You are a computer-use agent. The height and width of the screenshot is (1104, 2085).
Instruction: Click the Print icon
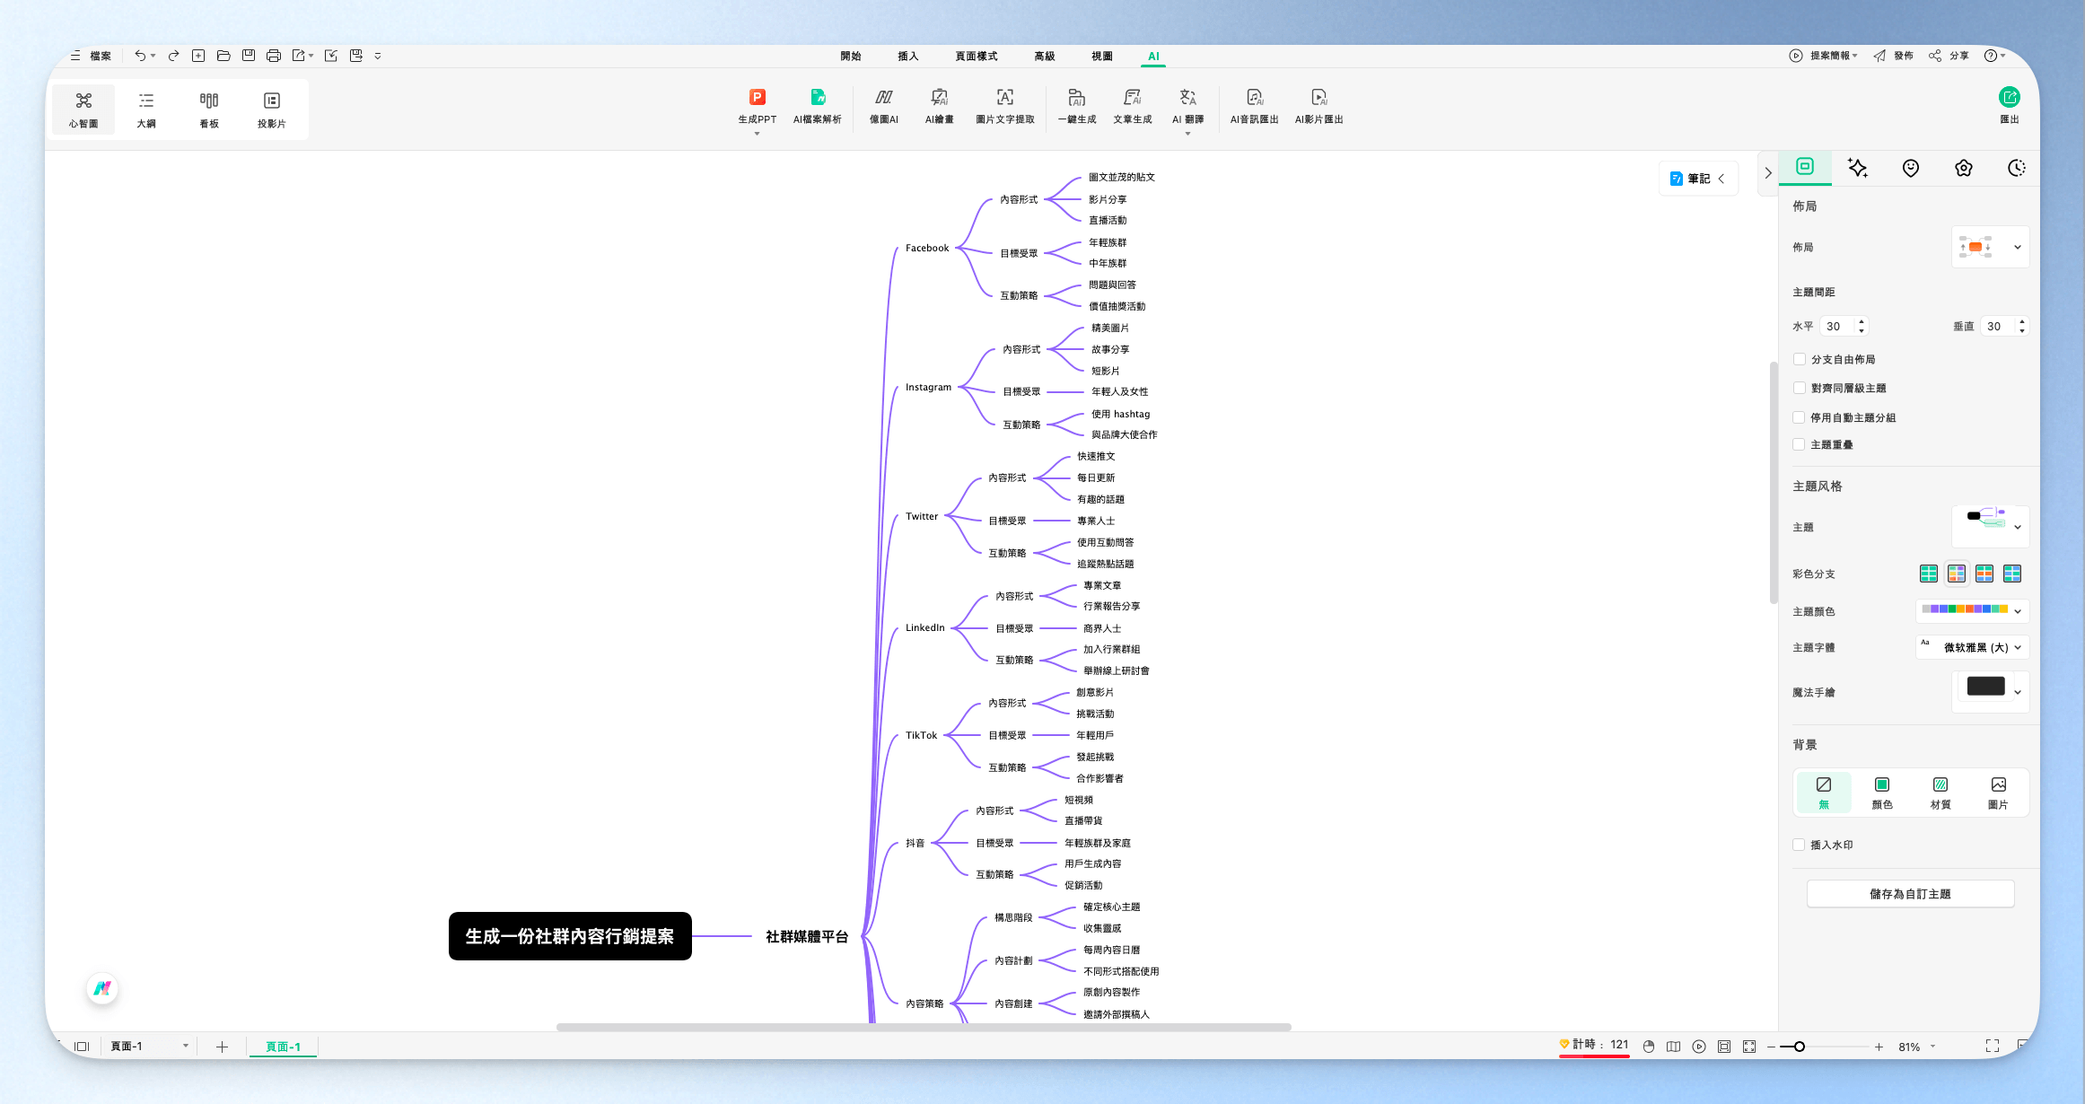click(274, 56)
